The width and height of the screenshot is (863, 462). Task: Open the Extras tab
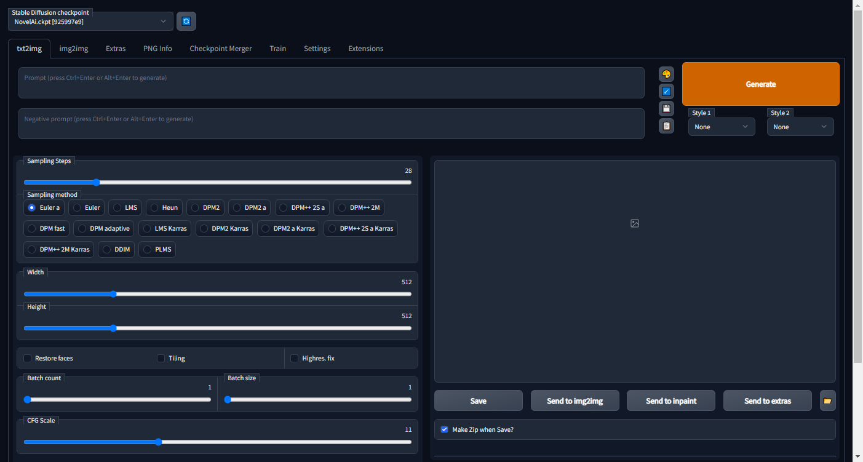coord(116,49)
